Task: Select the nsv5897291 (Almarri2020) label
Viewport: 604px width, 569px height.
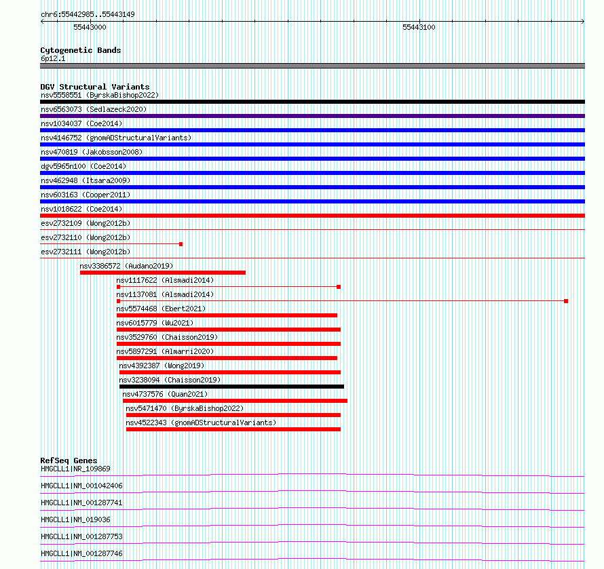Action: [x=165, y=351]
